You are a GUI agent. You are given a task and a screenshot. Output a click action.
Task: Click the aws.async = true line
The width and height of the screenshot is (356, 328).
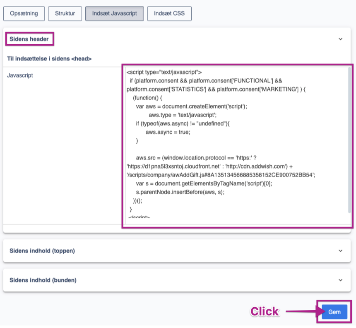(x=168, y=132)
